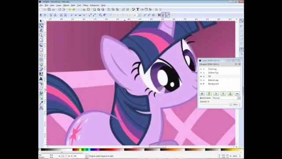The height and width of the screenshot is (159, 282).
Task: Click the Redo toolbar icon
Action: tap(74, 9)
